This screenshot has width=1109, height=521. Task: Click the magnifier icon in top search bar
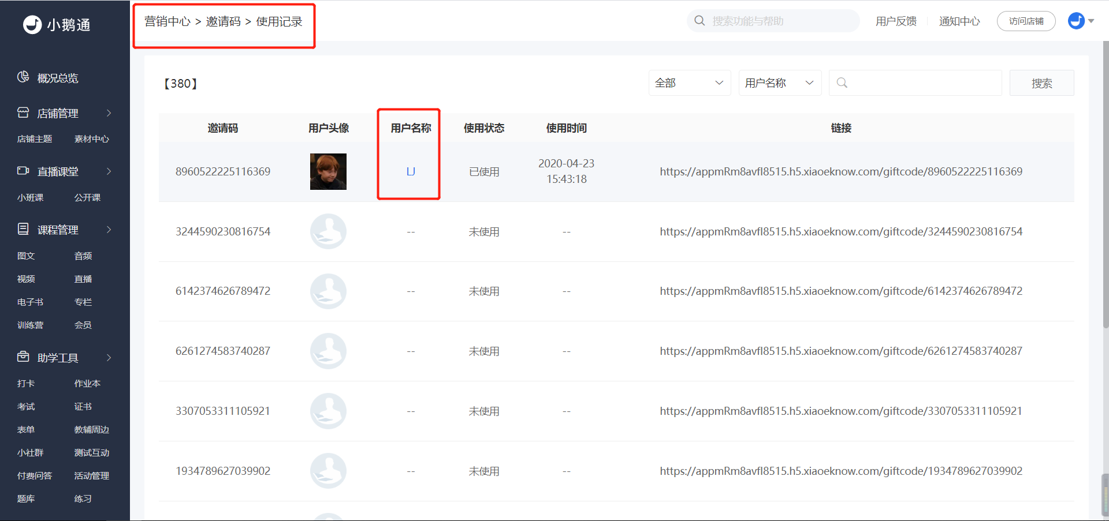pos(699,21)
